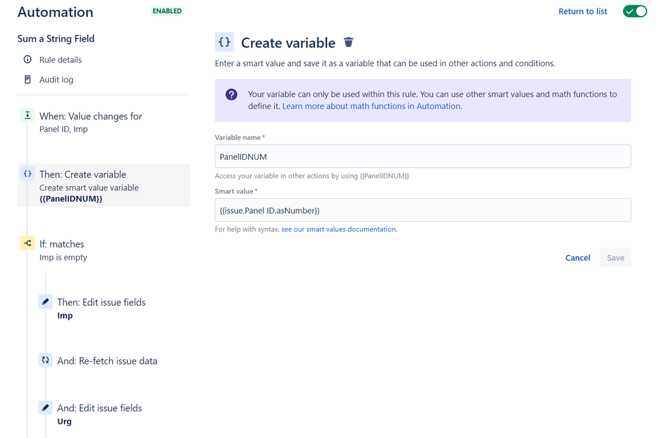Viewport: 660px width, 438px height.
Task: Click into the Variable name field
Action: tap(423, 157)
